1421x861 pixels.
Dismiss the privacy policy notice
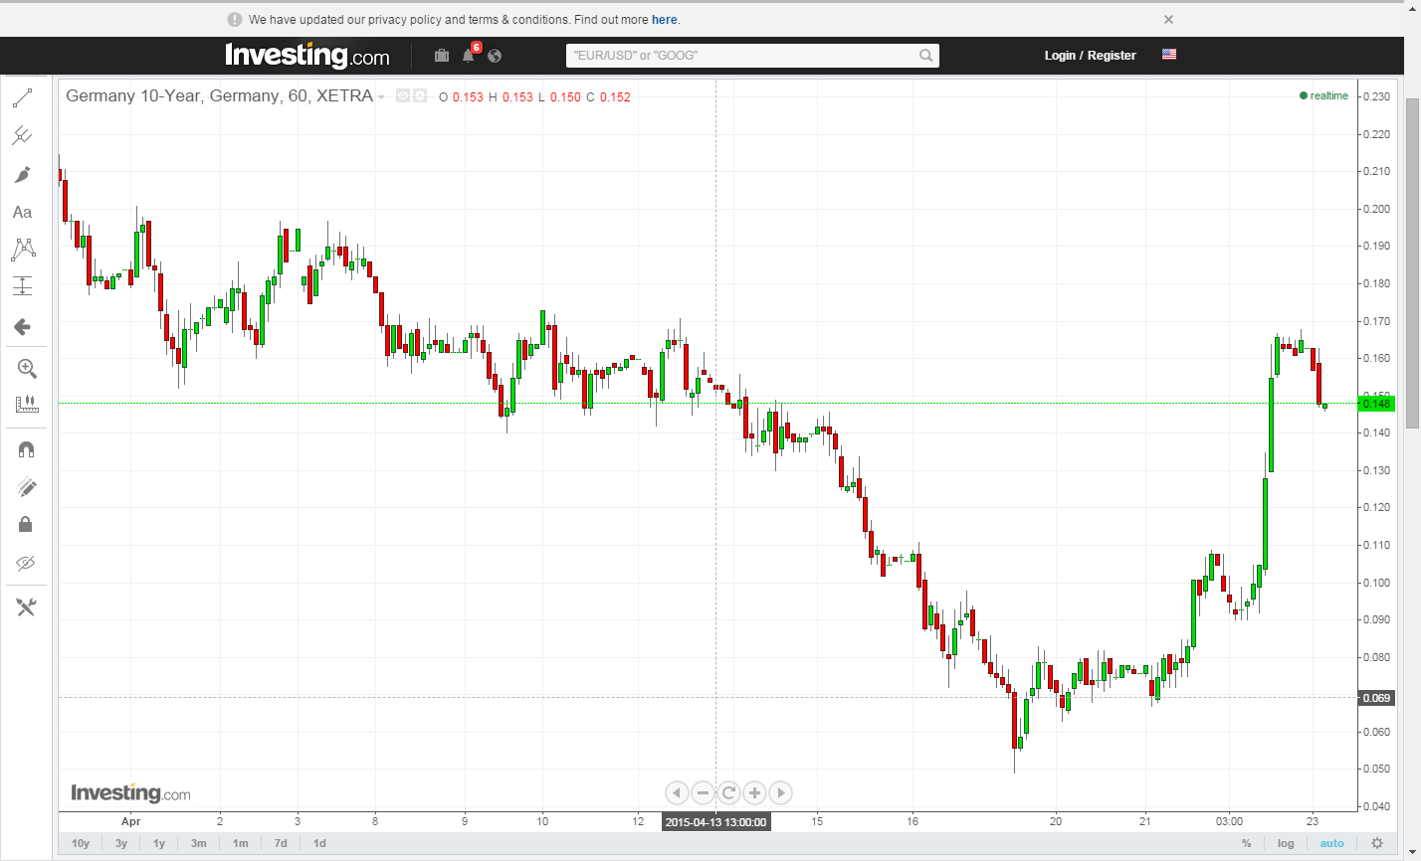pos(1169,19)
